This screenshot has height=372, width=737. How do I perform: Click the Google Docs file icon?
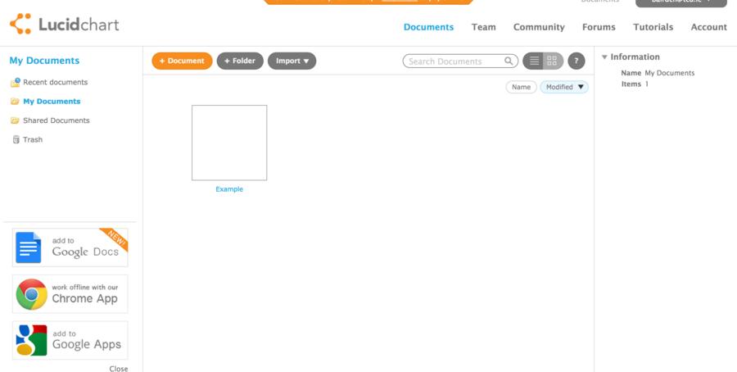pyautogui.click(x=28, y=247)
